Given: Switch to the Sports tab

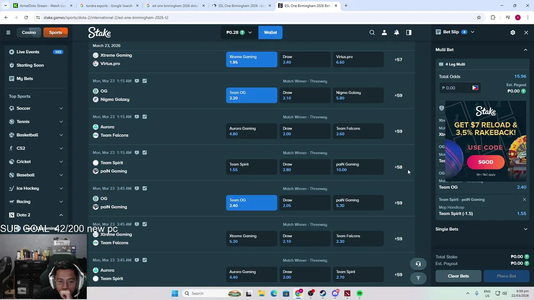Looking at the screenshot, I should [x=55, y=32].
